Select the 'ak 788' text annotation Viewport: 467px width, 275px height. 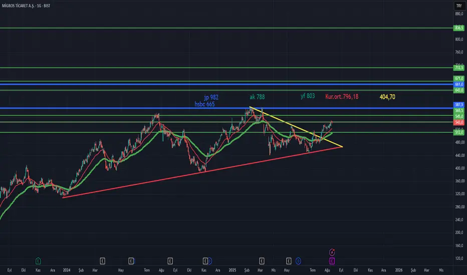(257, 97)
